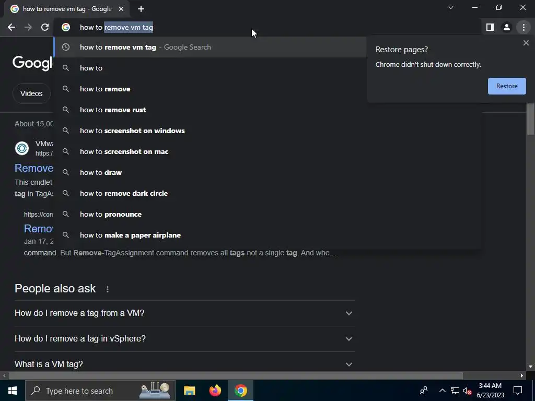Click the search magnifier icon beside 'how to draw'
Screen dimensions: 535x401
pos(66,172)
